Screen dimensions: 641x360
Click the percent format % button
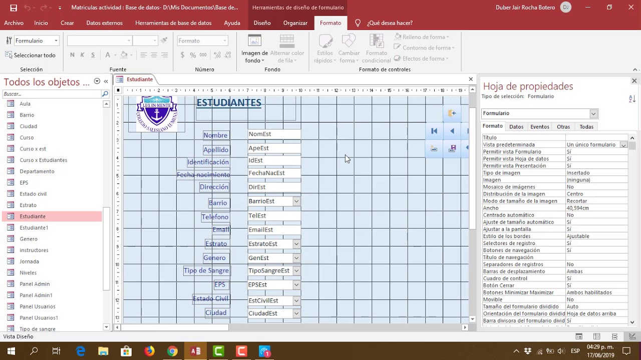click(193, 55)
